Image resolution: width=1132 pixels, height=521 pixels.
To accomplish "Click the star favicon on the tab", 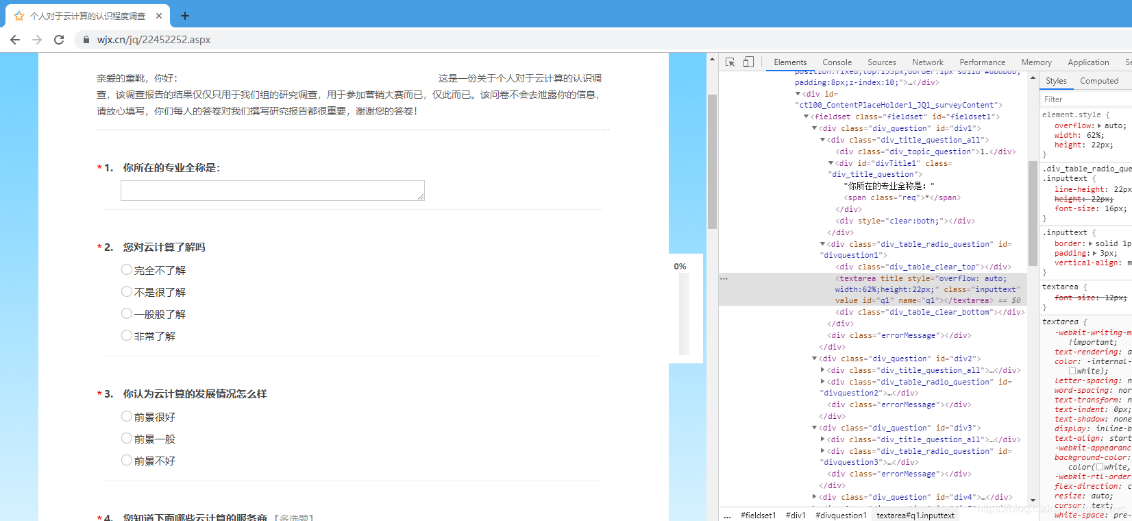I will click(19, 16).
